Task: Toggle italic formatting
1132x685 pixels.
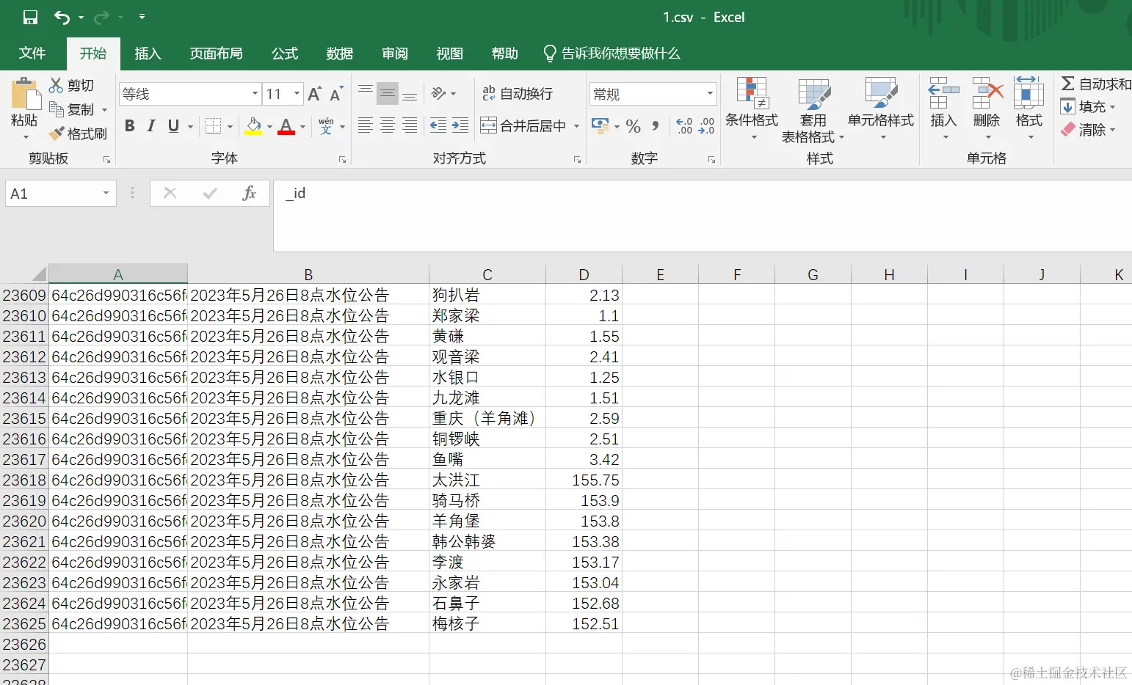Action: coord(151,126)
